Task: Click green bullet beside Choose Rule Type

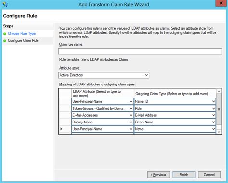Action: 5,34
